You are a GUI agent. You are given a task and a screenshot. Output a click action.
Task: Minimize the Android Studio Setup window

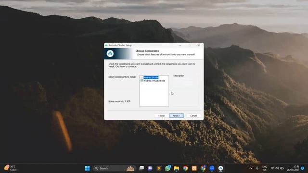180,45
